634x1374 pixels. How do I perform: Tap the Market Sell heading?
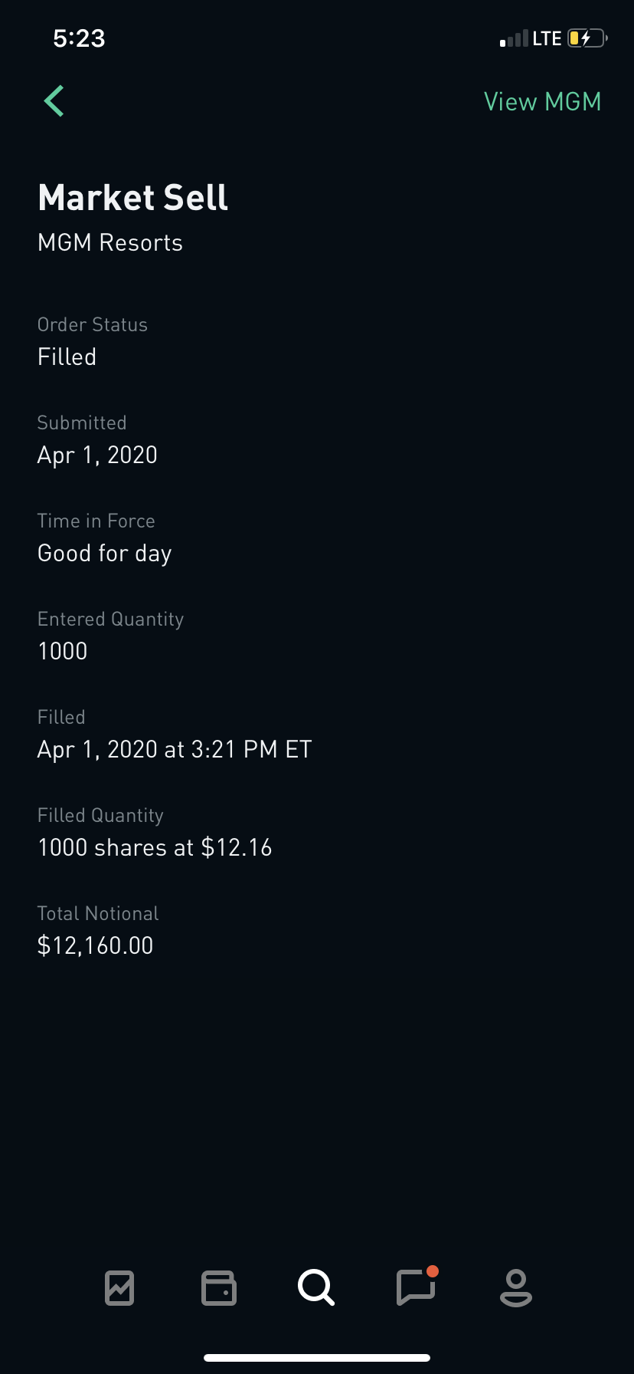tap(133, 198)
